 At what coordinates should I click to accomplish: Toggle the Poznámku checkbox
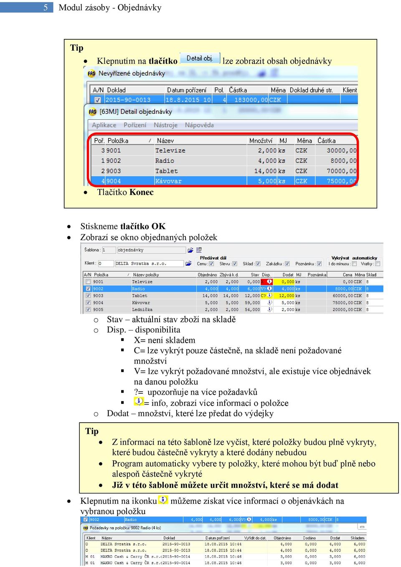pyautogui.click(x=319, y=264)
